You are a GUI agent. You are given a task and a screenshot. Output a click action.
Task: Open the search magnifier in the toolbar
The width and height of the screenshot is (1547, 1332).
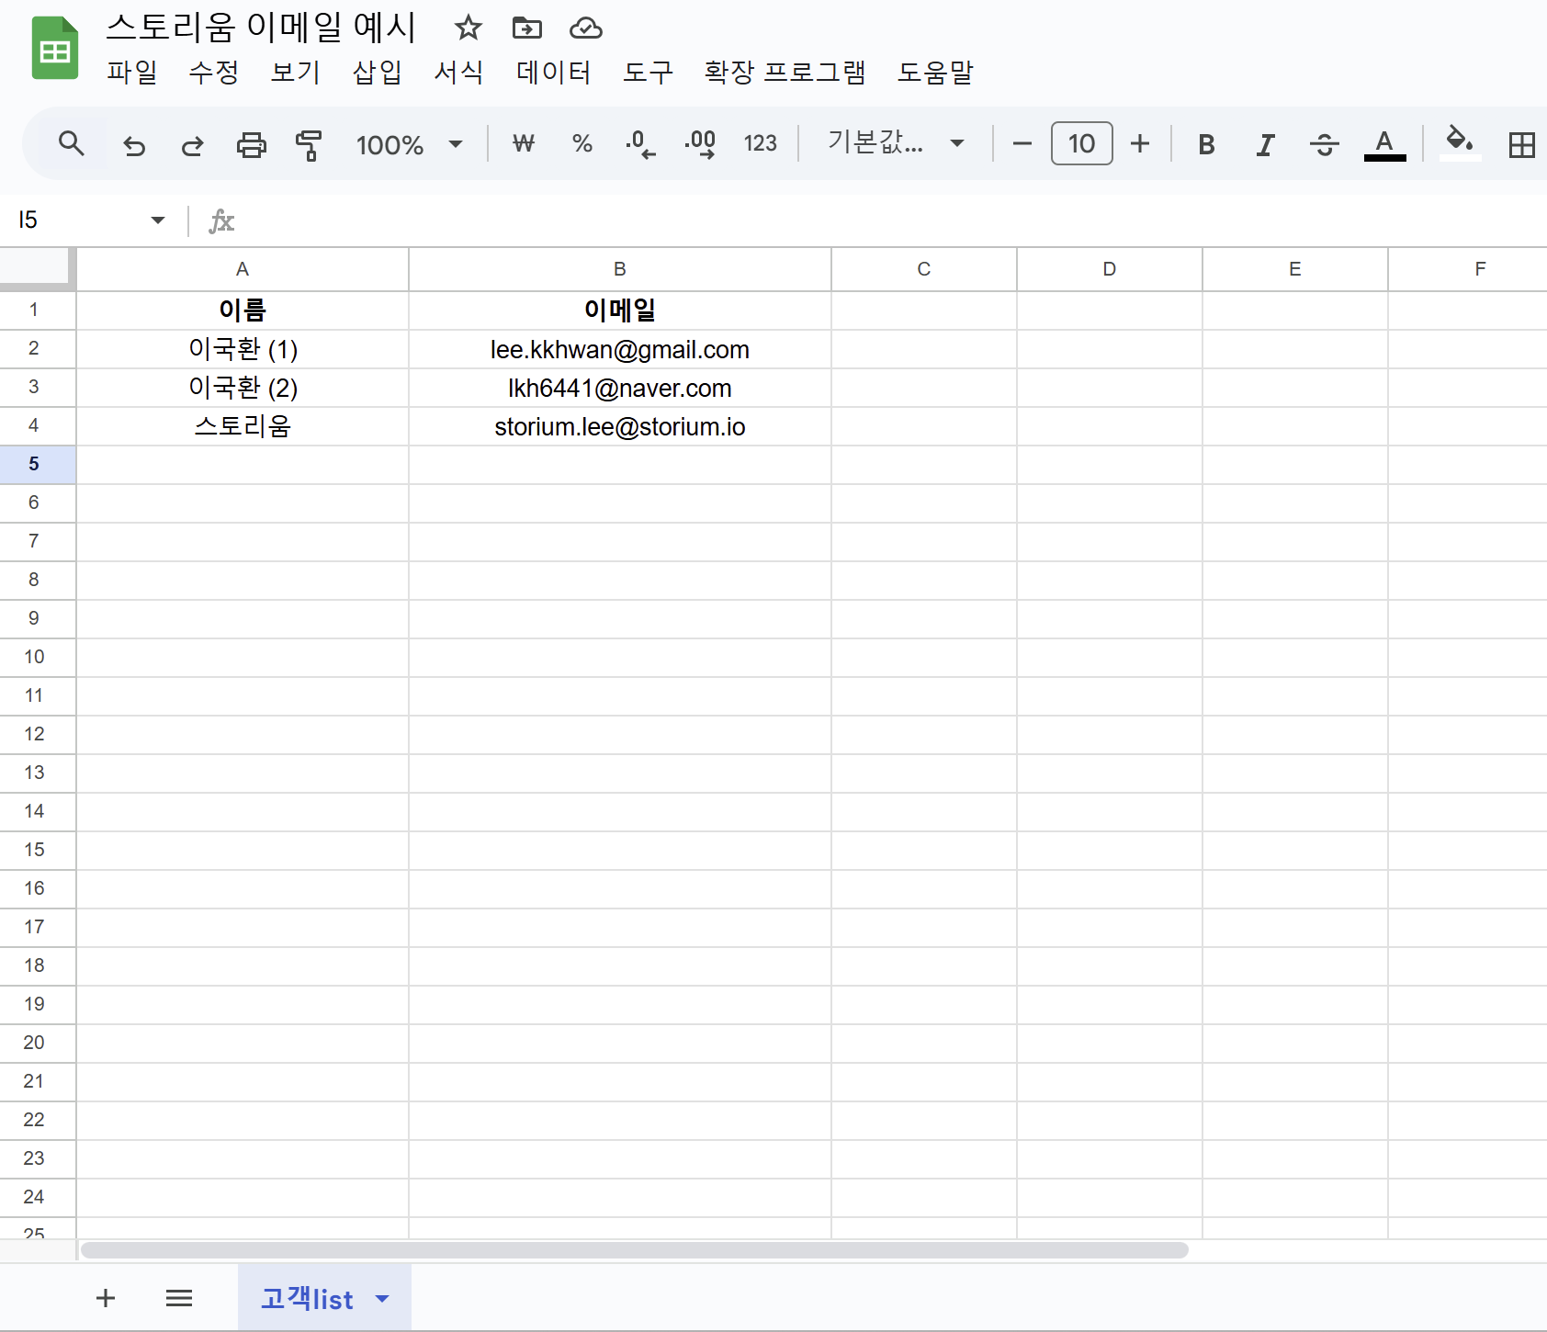point(71,143)
